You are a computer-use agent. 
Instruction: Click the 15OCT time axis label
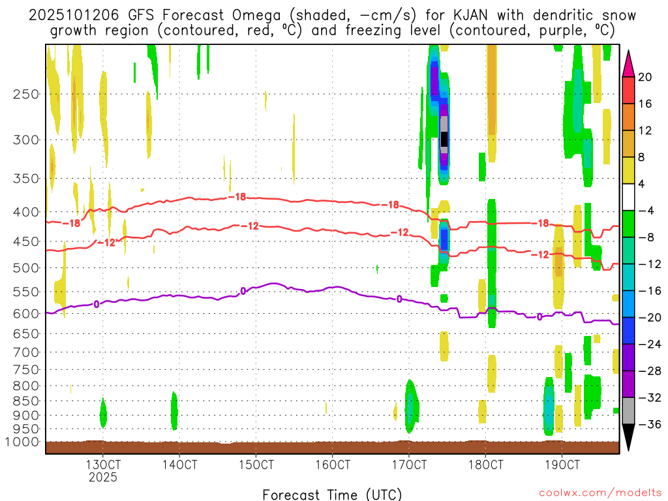pos(256,464)
